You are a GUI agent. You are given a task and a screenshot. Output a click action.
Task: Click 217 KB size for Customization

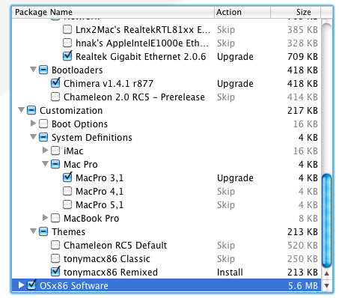coord(302,111)
